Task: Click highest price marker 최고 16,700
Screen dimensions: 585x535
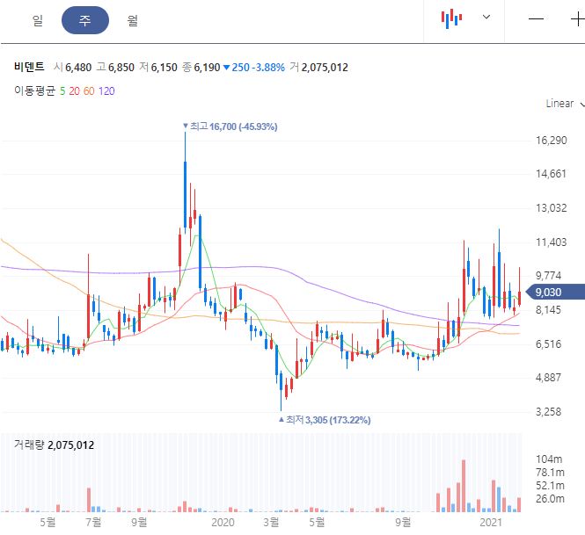Action: 230,127
